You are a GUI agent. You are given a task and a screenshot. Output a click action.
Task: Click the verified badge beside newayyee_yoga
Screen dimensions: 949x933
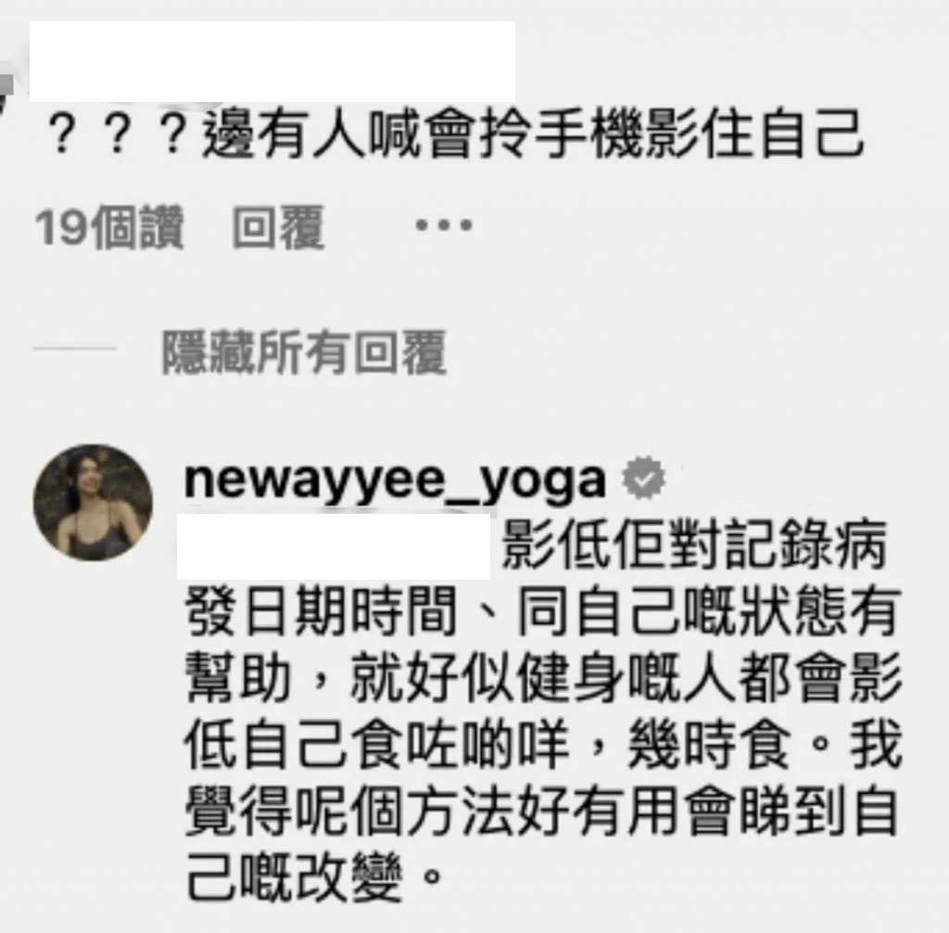[x=643, y=478]
